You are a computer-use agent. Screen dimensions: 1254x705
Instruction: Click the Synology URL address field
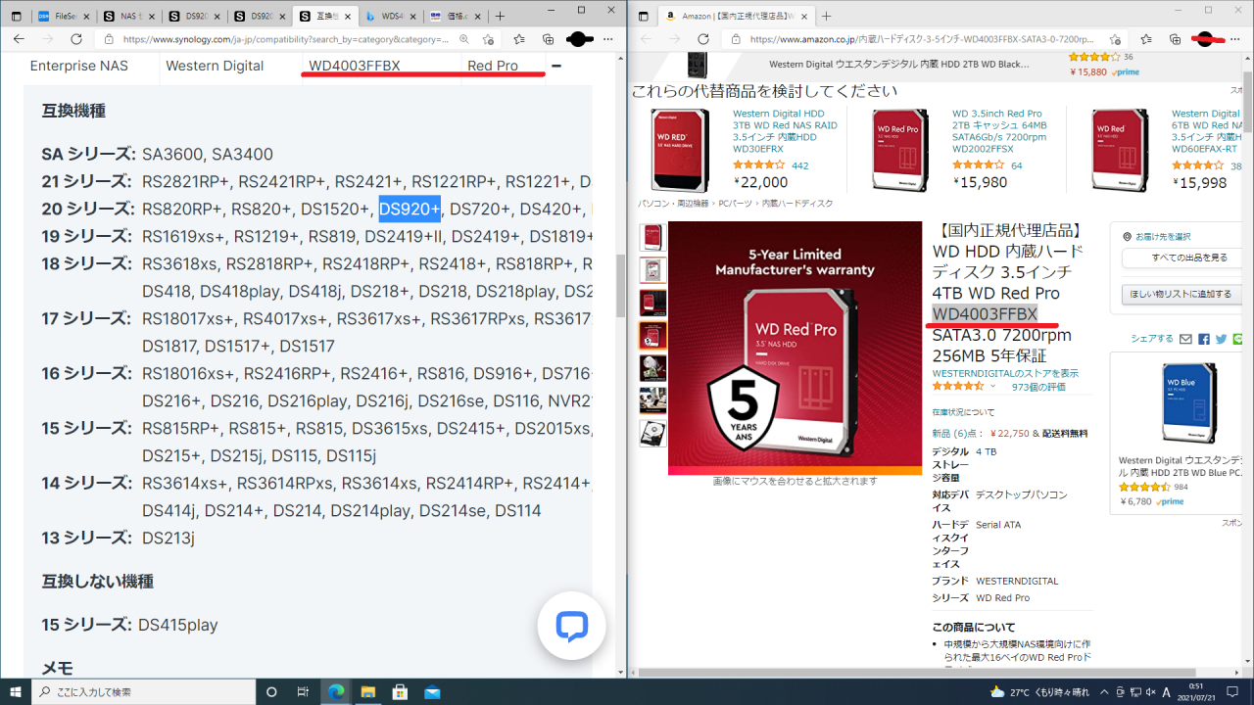tap(284, 39)
